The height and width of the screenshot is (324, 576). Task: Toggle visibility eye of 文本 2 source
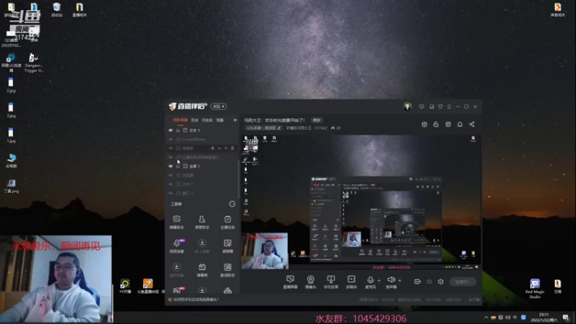tap(171, 184)
